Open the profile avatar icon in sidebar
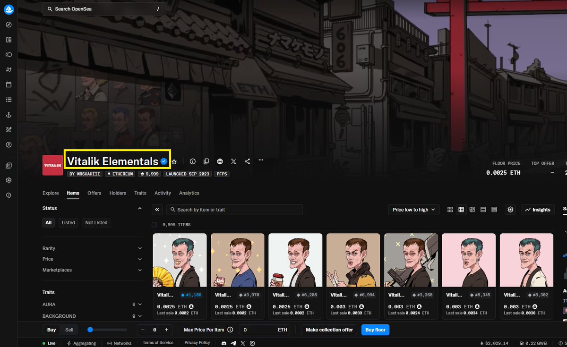 pos(9,144)
